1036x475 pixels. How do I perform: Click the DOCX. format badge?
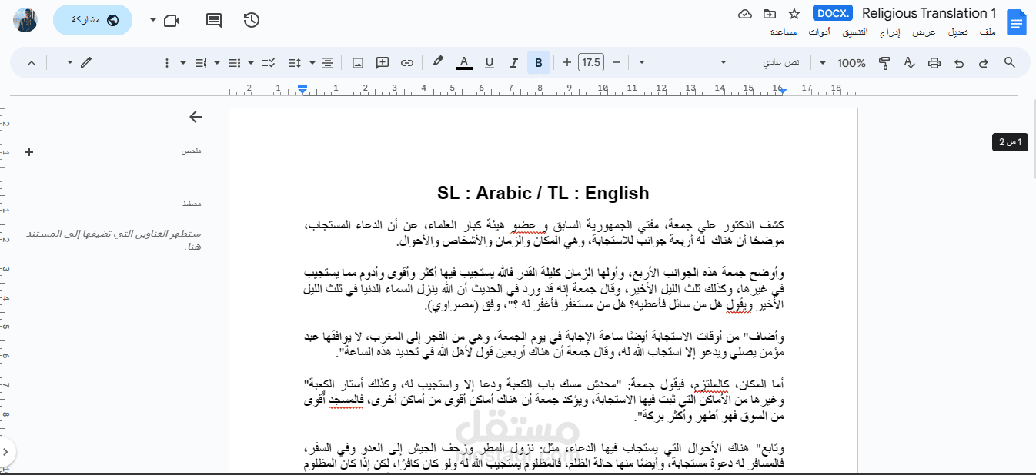tap(832, 13)
